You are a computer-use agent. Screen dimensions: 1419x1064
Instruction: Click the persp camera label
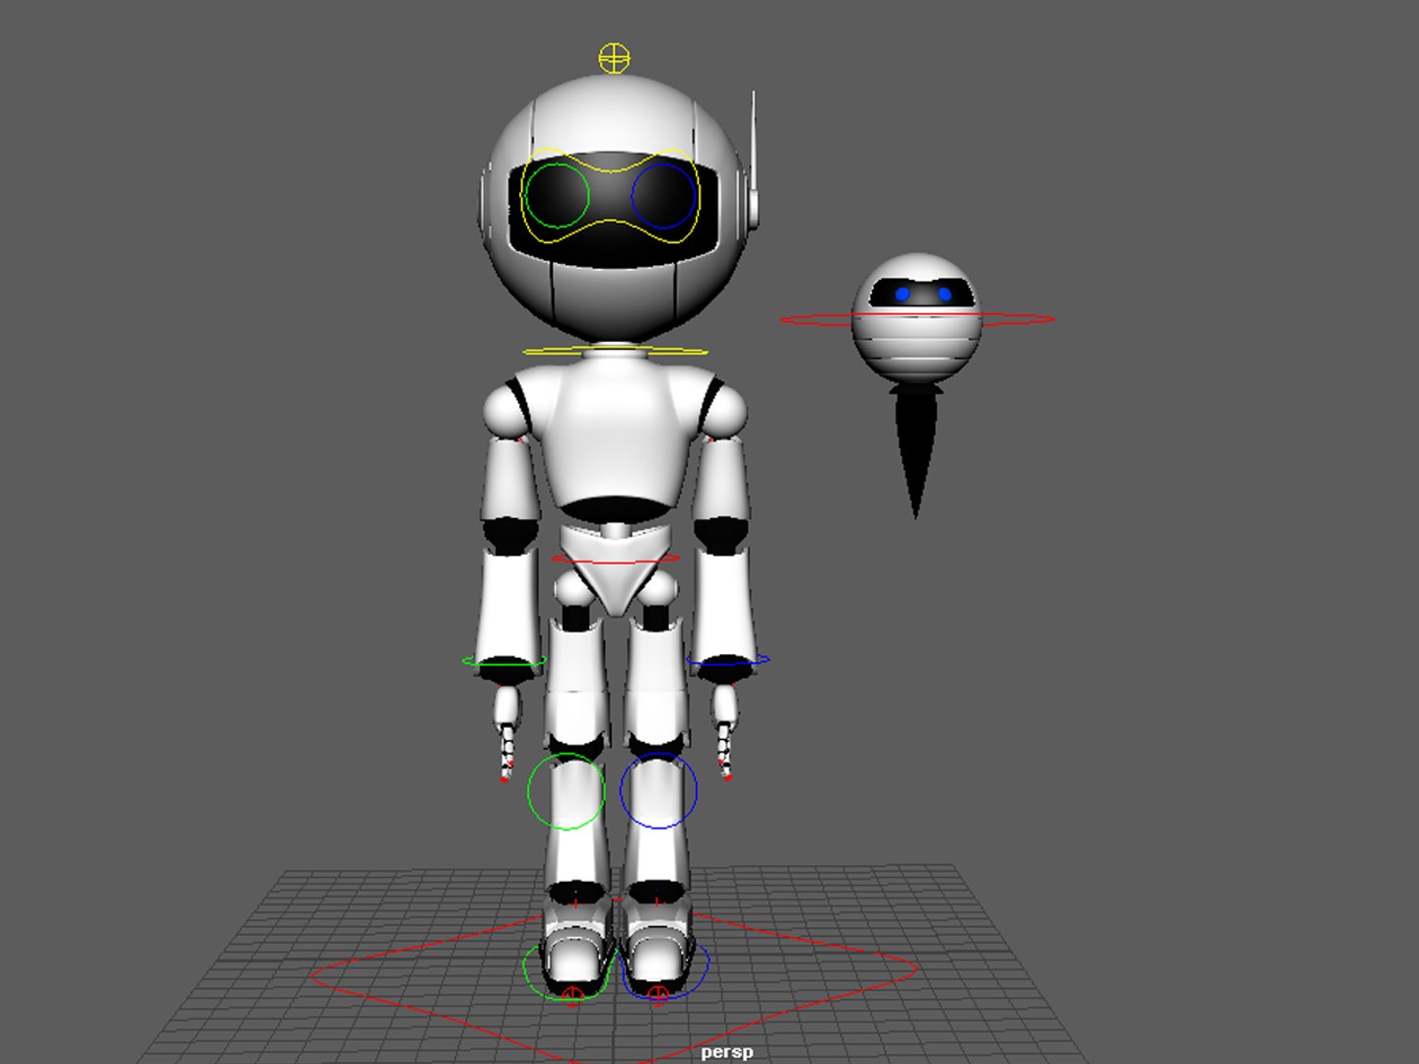(727, 1052)
